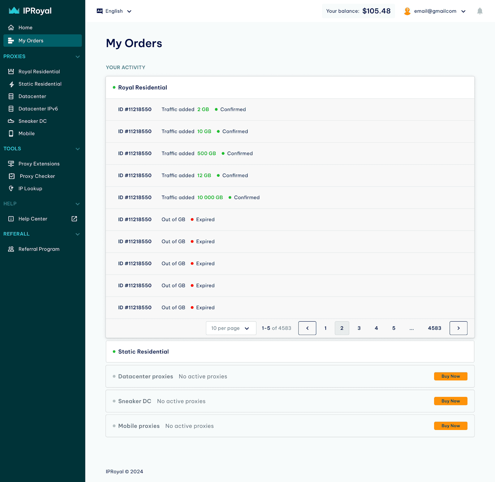The height and width of the screenshot is (482, 495).
Task: Click the IP Lookup shield icon
Action: (11, 189)
